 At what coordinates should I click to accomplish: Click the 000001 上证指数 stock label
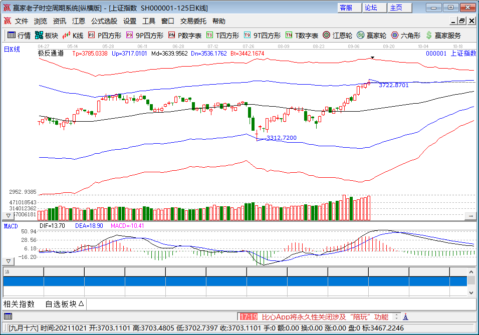coord(451,54)
